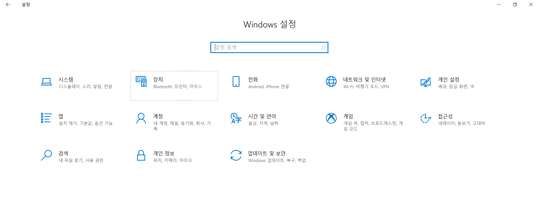
Task: Click the 장치 keyboard and speaker icon
Action: click(141, 81)
